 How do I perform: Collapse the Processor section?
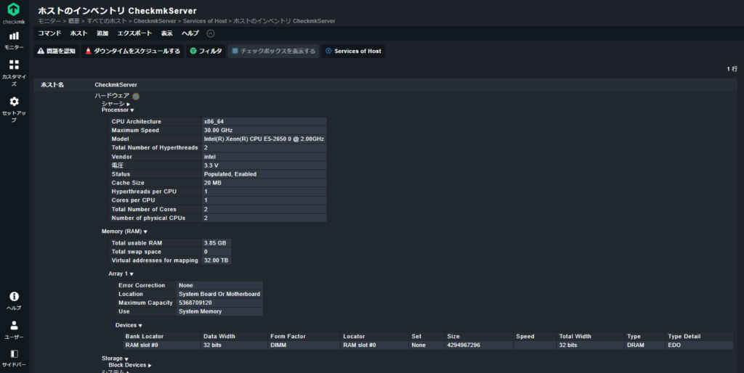[118, 110]
